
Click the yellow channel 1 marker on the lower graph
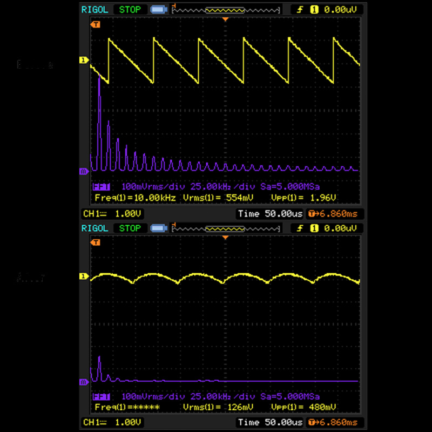coord(84,276)
